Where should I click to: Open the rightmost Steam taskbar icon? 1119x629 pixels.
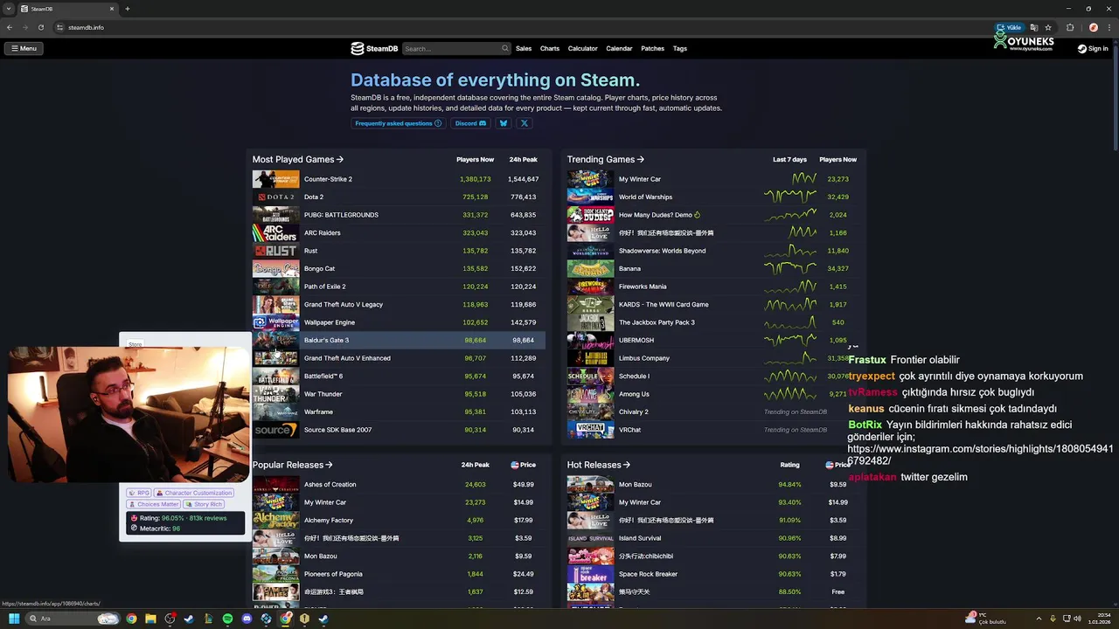[x=323, y=619]
